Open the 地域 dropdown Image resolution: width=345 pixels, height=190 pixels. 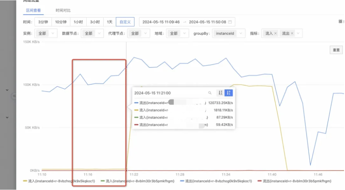tap(178, 34)
